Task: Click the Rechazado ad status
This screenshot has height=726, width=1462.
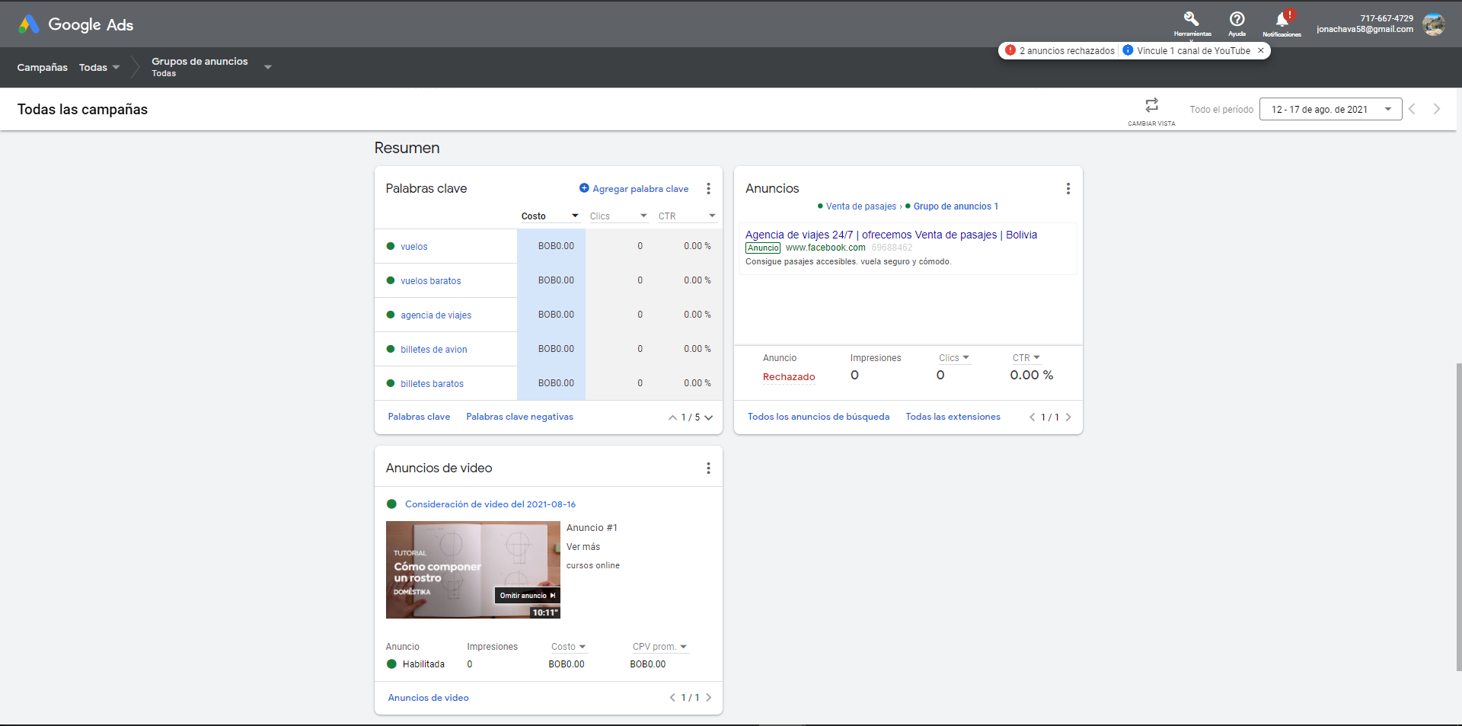Action: point(789,377)
